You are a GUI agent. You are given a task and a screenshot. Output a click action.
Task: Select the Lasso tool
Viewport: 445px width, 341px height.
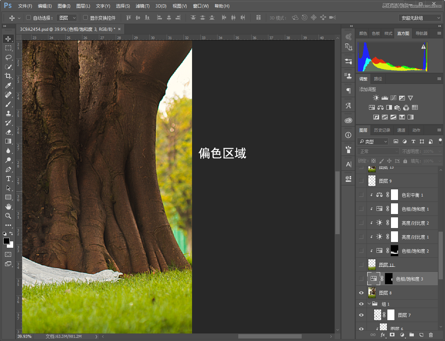coord(8,57)
